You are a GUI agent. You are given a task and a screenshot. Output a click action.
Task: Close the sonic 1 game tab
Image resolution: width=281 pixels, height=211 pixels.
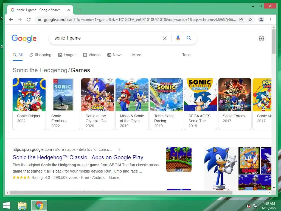tap(68, 10)
